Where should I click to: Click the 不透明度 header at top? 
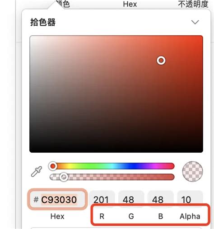point(193,4)
